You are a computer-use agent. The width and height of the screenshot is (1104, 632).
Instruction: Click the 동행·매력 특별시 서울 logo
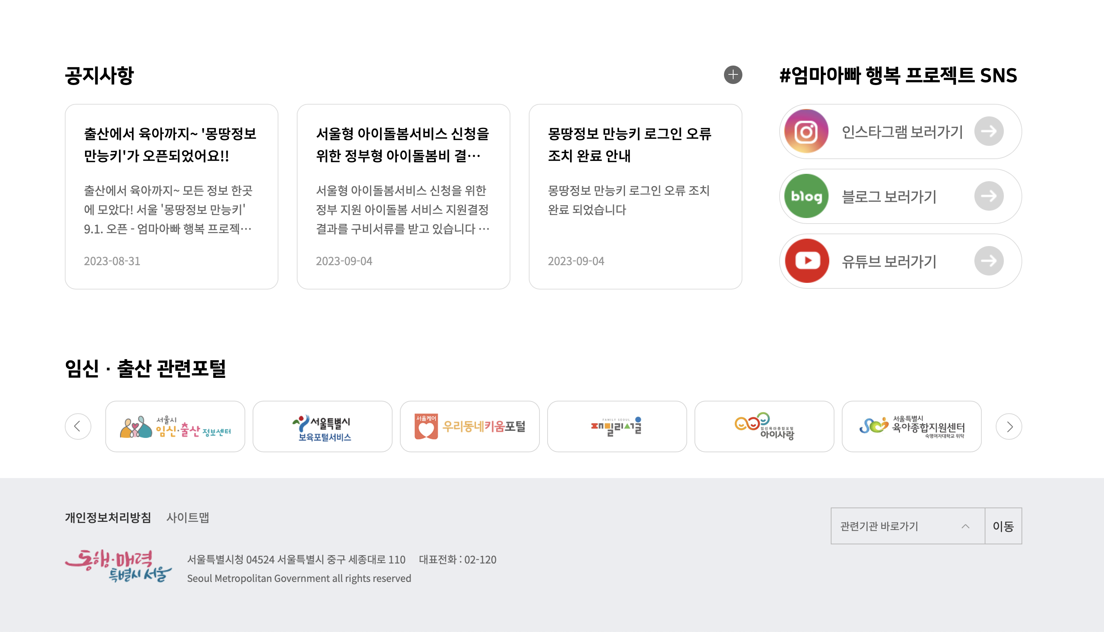[x=118, y=566]
